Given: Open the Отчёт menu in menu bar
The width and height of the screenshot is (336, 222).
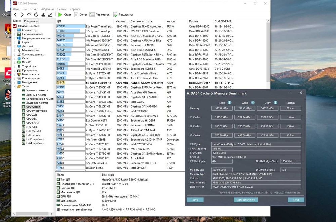Looking at the screenshot, I should [x=34, y=9].
